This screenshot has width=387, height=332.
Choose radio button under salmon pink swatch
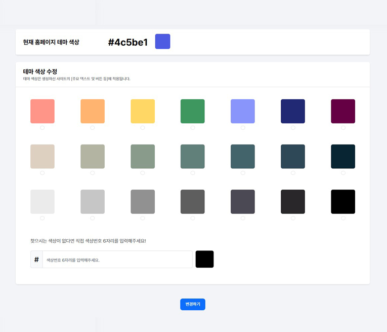(42, 128)
